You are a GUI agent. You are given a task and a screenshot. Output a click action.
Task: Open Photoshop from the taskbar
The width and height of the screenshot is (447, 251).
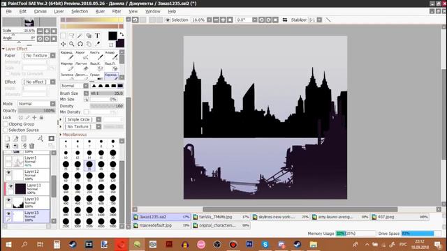pyautogui.click(x=249, y=244)
